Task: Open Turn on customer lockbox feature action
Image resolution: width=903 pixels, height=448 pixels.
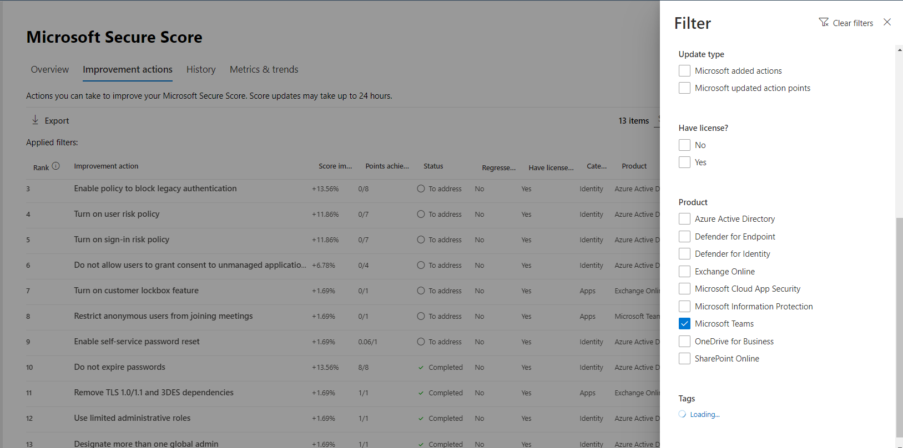Action: [136, 291]
